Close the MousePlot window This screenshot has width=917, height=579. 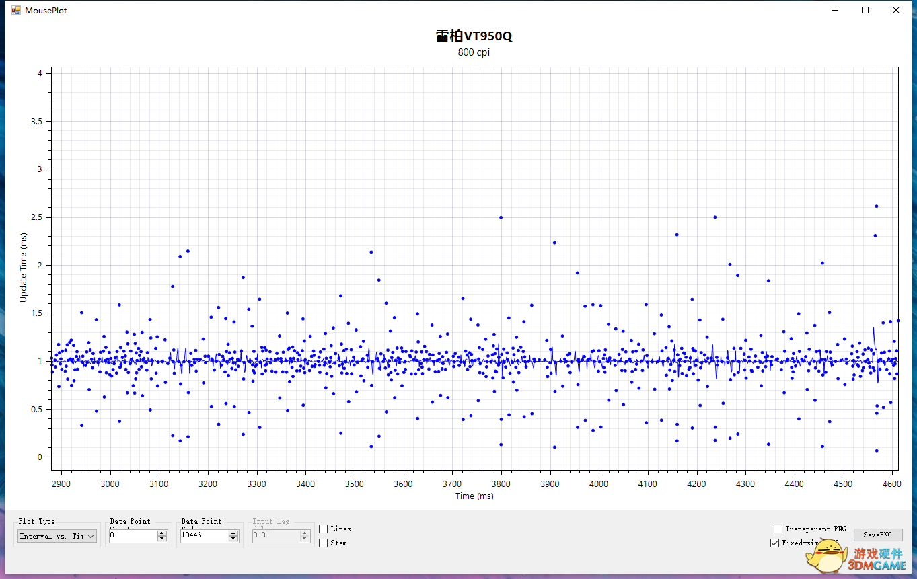click(x=896, y=10)
